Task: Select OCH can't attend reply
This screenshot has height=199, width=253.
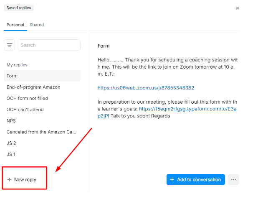Action: 42,110
